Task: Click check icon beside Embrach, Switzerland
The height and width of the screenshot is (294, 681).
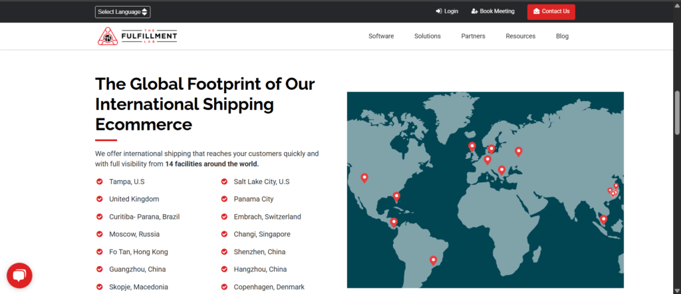Action: tap(224, 217)
